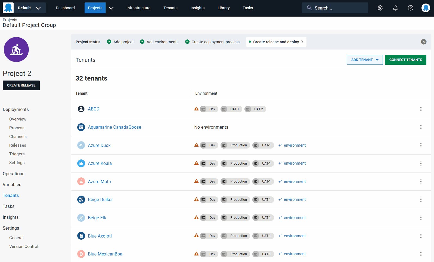Screen dimensions: 434x262
Task: Focus the Search input field
Action: (335, 8)
